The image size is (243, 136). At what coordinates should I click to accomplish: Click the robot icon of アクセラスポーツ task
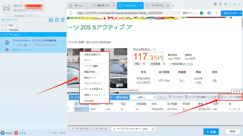click(7, 43)
